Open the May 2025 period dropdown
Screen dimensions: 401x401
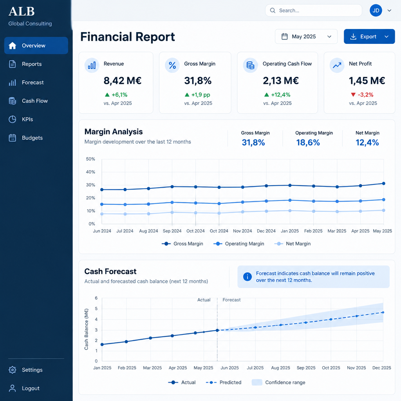306,36
